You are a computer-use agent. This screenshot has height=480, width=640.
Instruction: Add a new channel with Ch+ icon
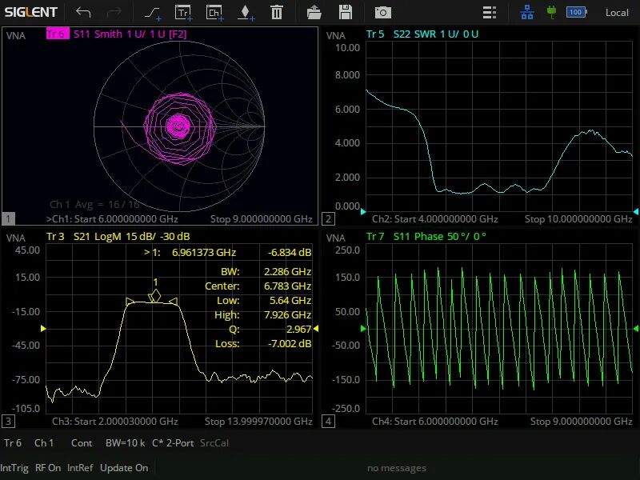click(x=214, y=13)
